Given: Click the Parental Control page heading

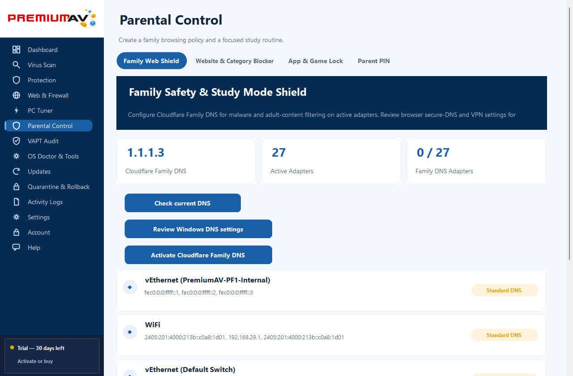Looking at the screenshot, I should coord(171,20).
